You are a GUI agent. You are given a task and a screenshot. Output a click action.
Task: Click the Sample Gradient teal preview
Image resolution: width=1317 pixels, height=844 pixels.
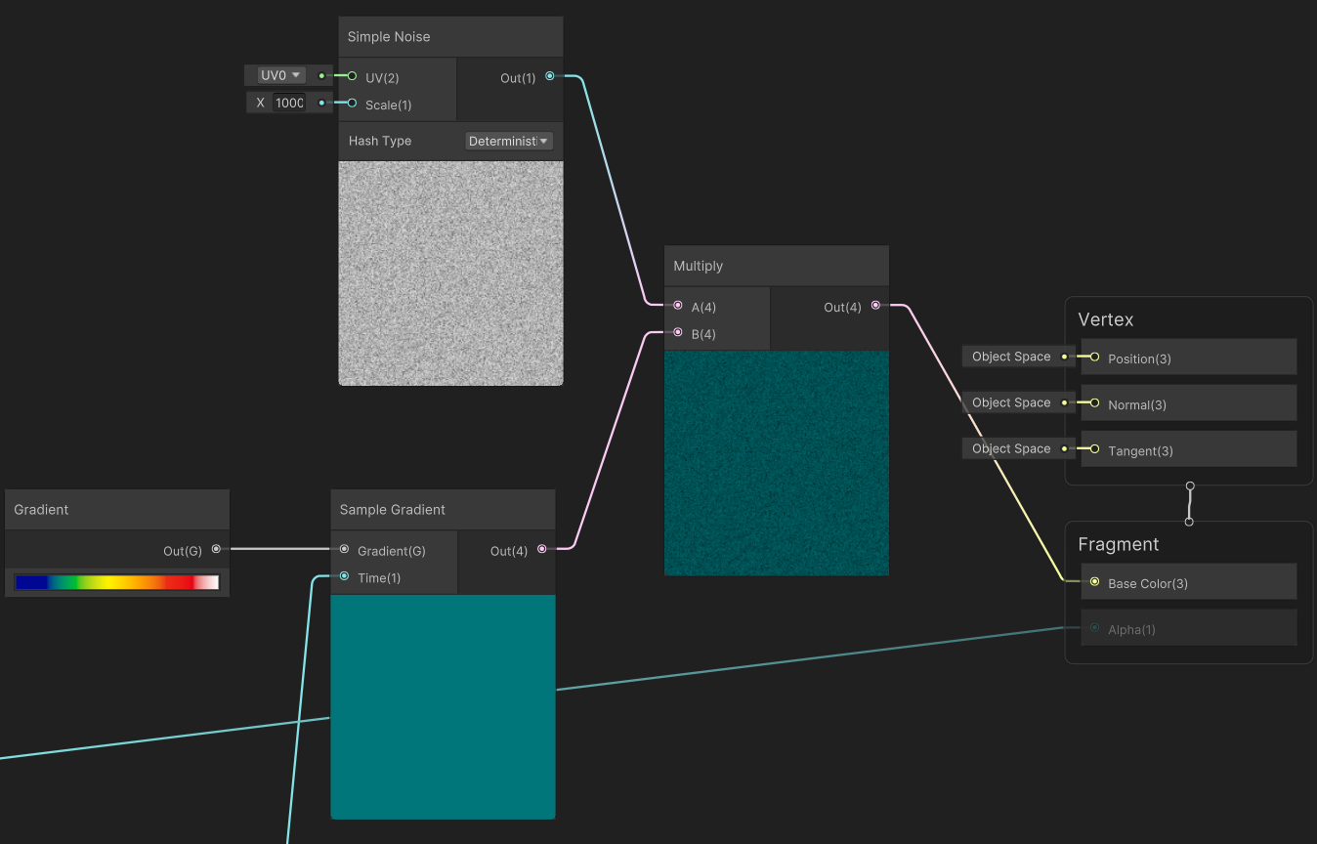(443, 706)
